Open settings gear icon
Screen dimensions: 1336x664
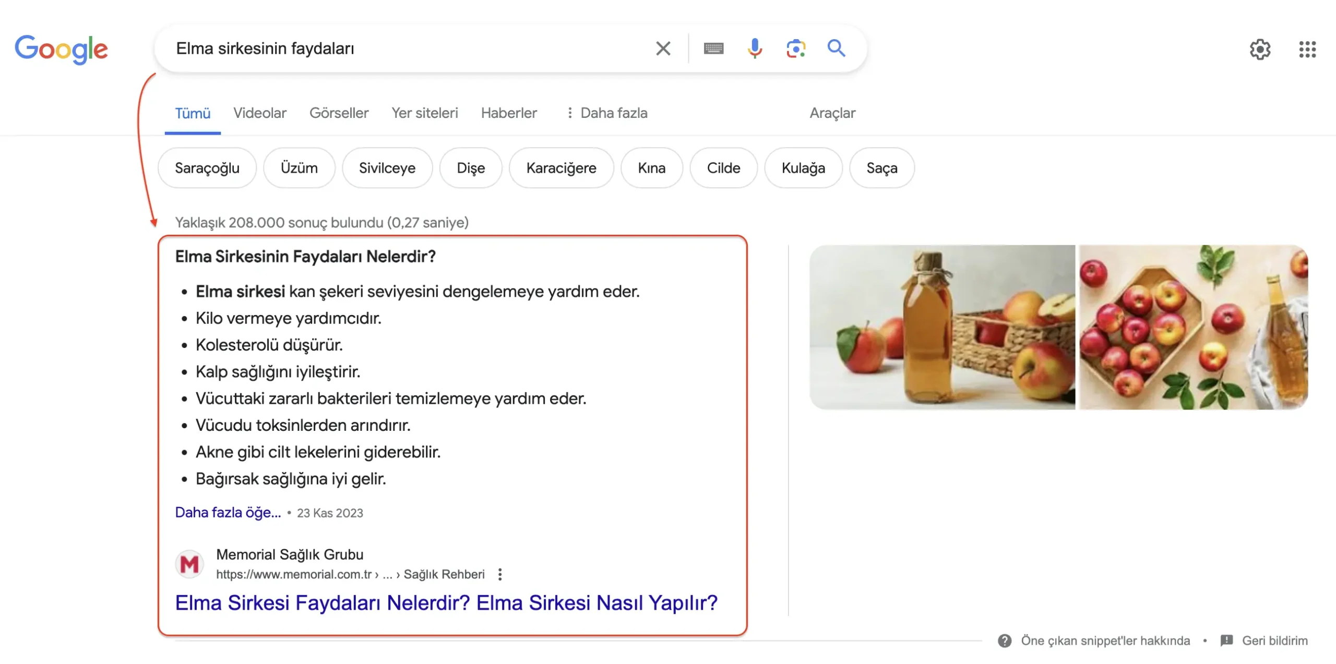point(1260,49)
